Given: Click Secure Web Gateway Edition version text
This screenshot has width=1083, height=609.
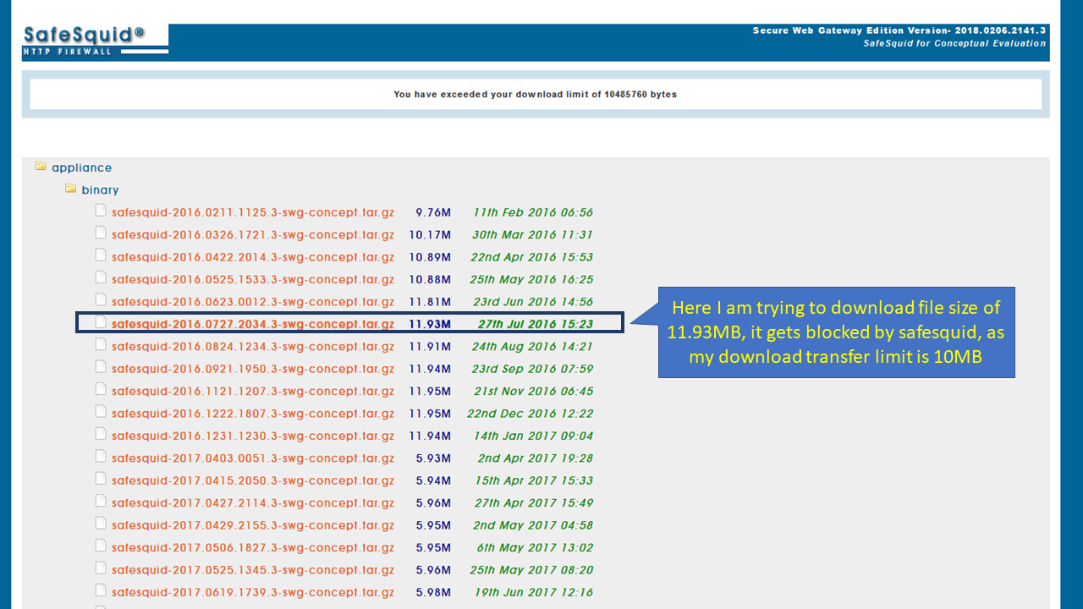Looking at the screenshot, I should point(899,30).
